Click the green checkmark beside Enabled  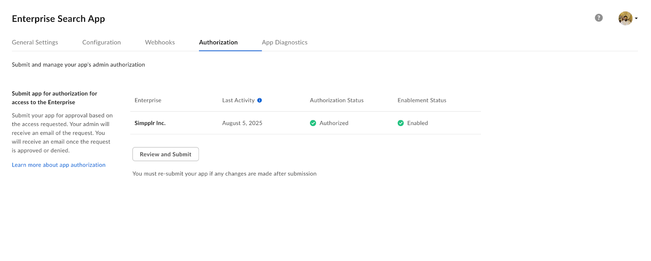[x=401, y=123]
